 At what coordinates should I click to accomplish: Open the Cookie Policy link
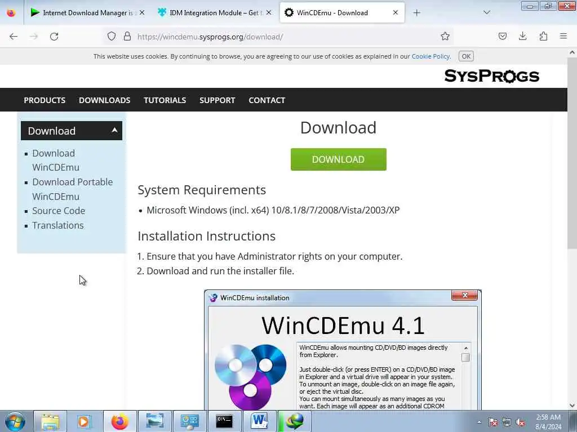pos(430,56)
